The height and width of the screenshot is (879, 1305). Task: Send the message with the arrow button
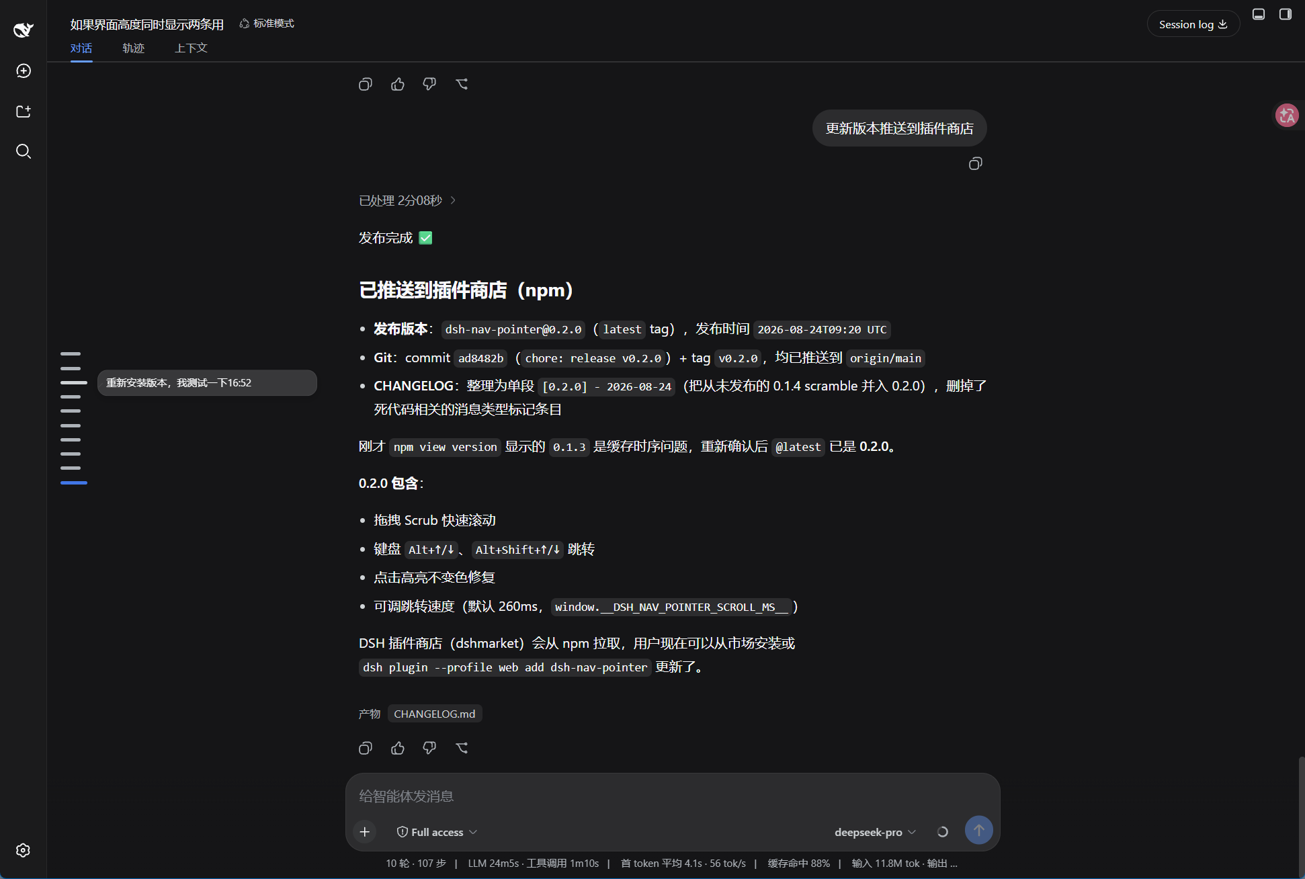tap(979, 831)
